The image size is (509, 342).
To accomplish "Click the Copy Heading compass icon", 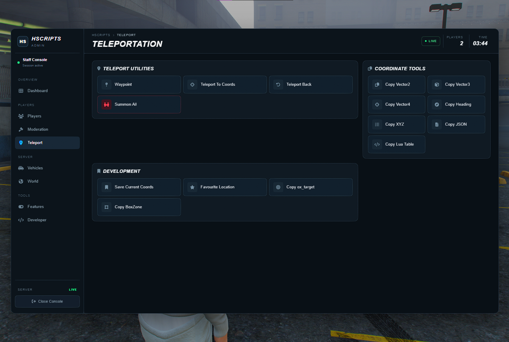I will (437, 104).
